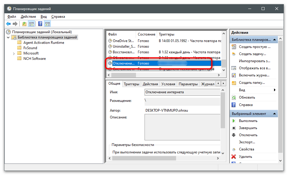Click the Создать задачу icon
The width and height of the screenshot is (288, 175).
[x=234, y=54]
